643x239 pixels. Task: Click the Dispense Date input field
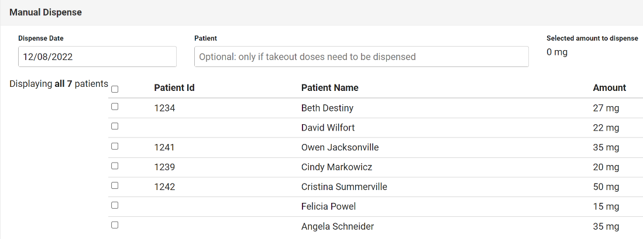point(97,57)
